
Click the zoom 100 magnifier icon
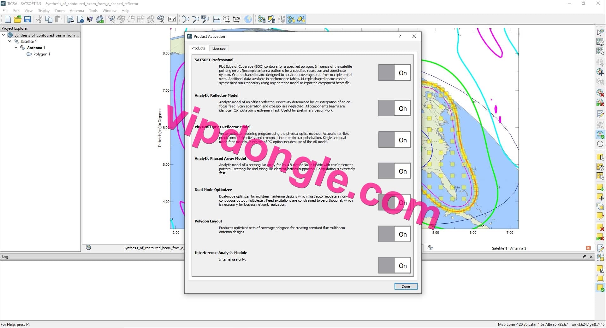(x=205, y=20)
